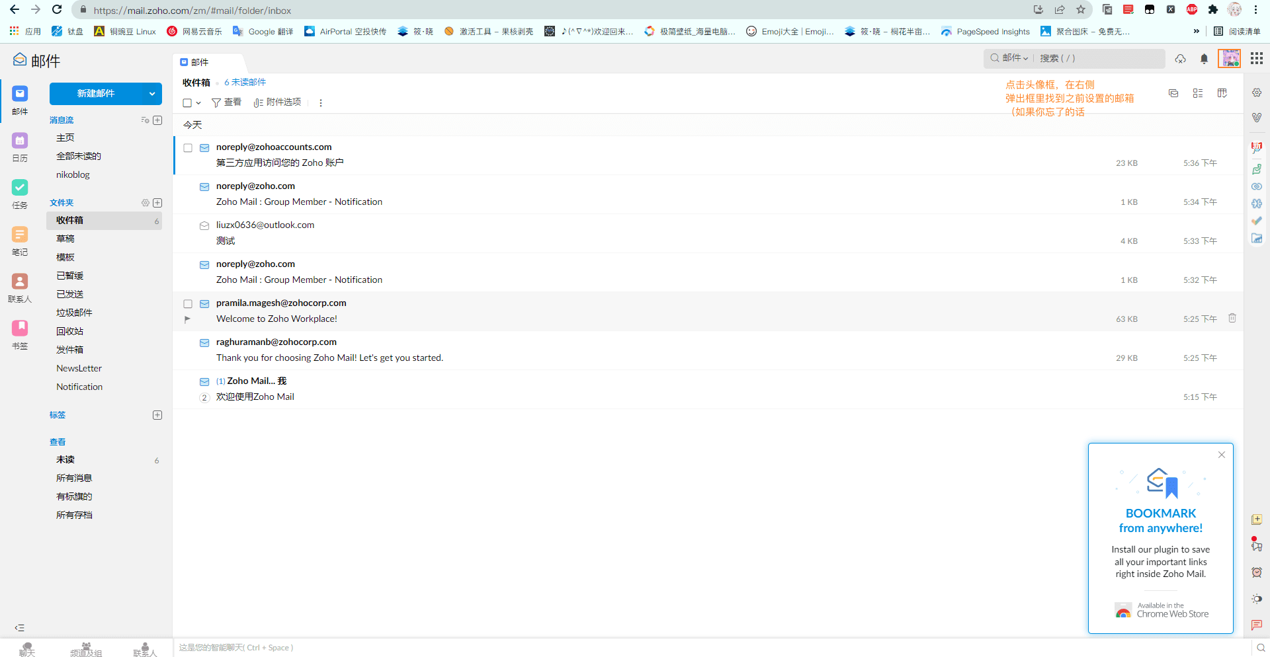
Task: Open the Contacts (联系人) sidebar icon
Action: pos(20,282)
